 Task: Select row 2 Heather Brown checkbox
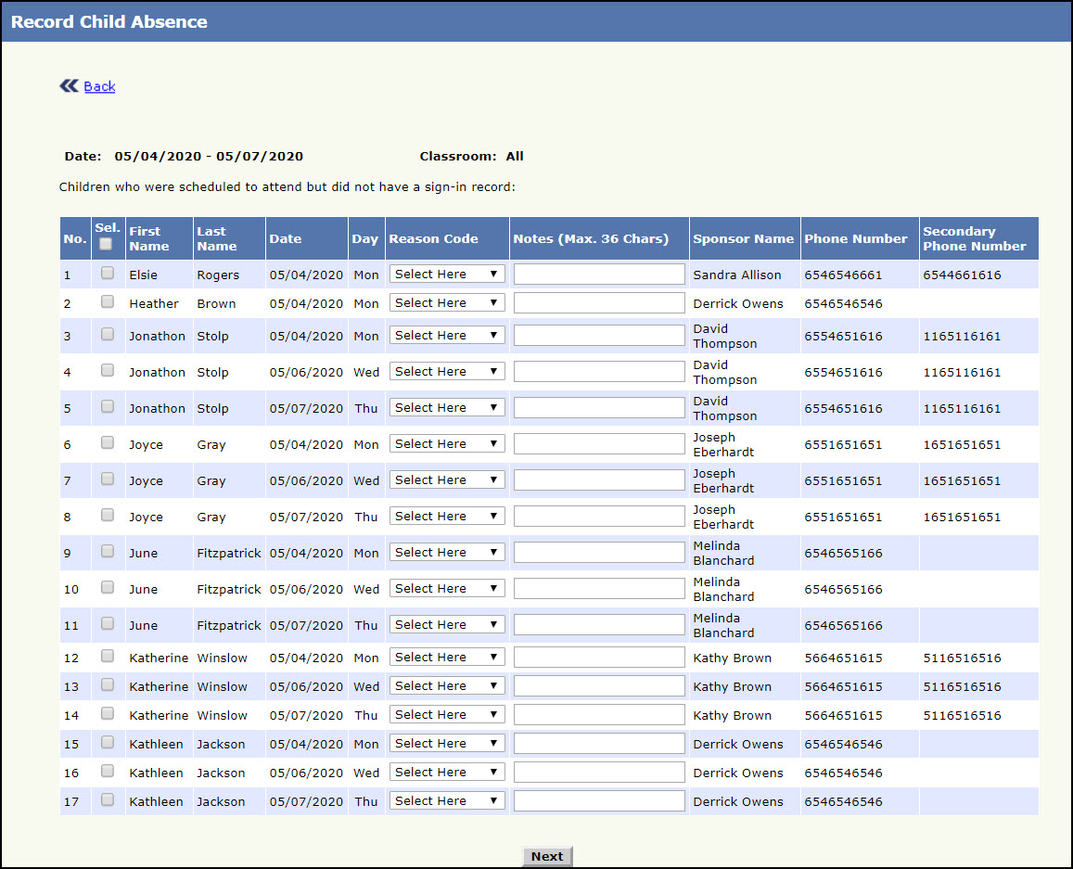click(x=108, y=301)
